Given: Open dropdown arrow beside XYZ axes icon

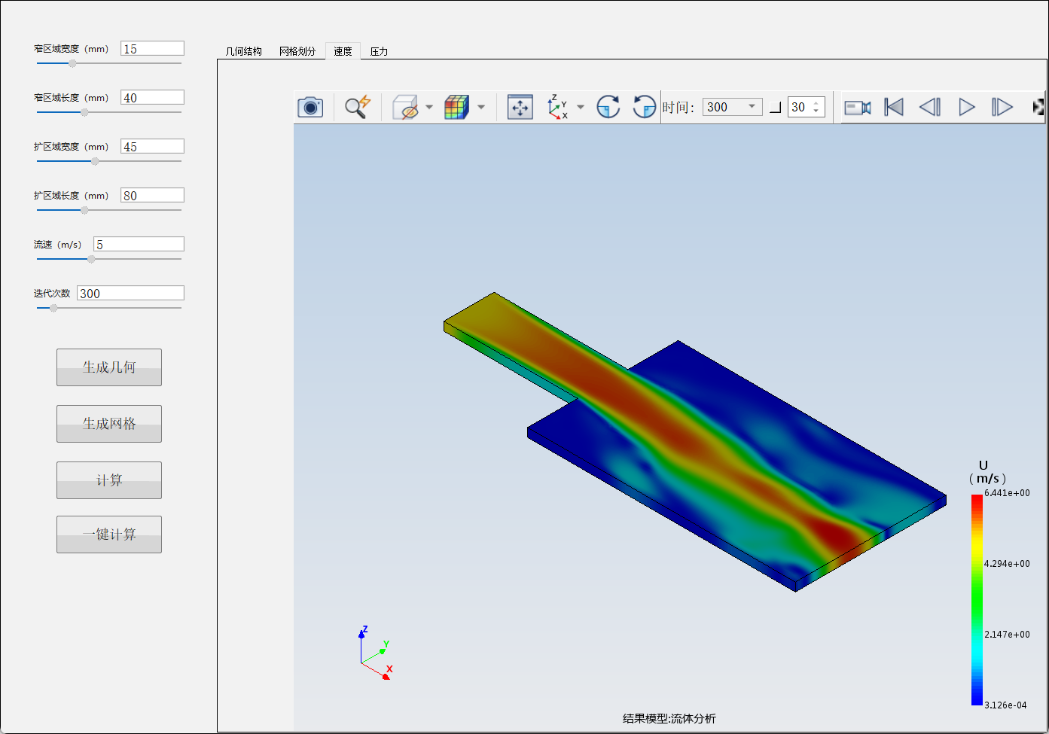Looking at the screenshot, I should (581, 107).
